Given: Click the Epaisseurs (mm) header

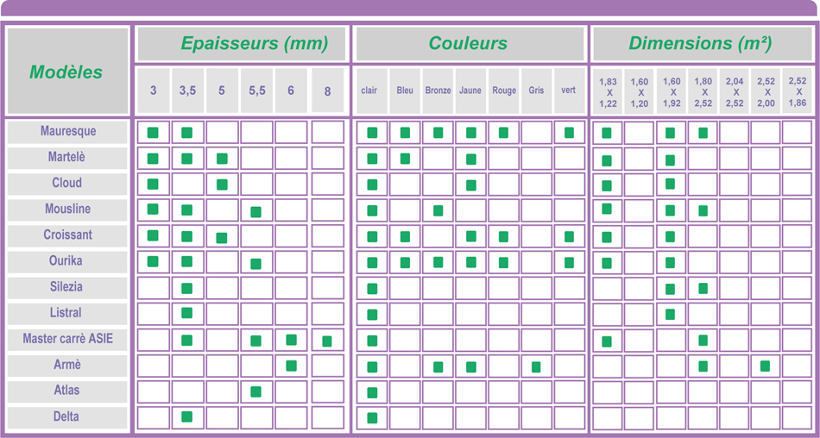Looking at the screenshot, I should (x=242, y=44).
